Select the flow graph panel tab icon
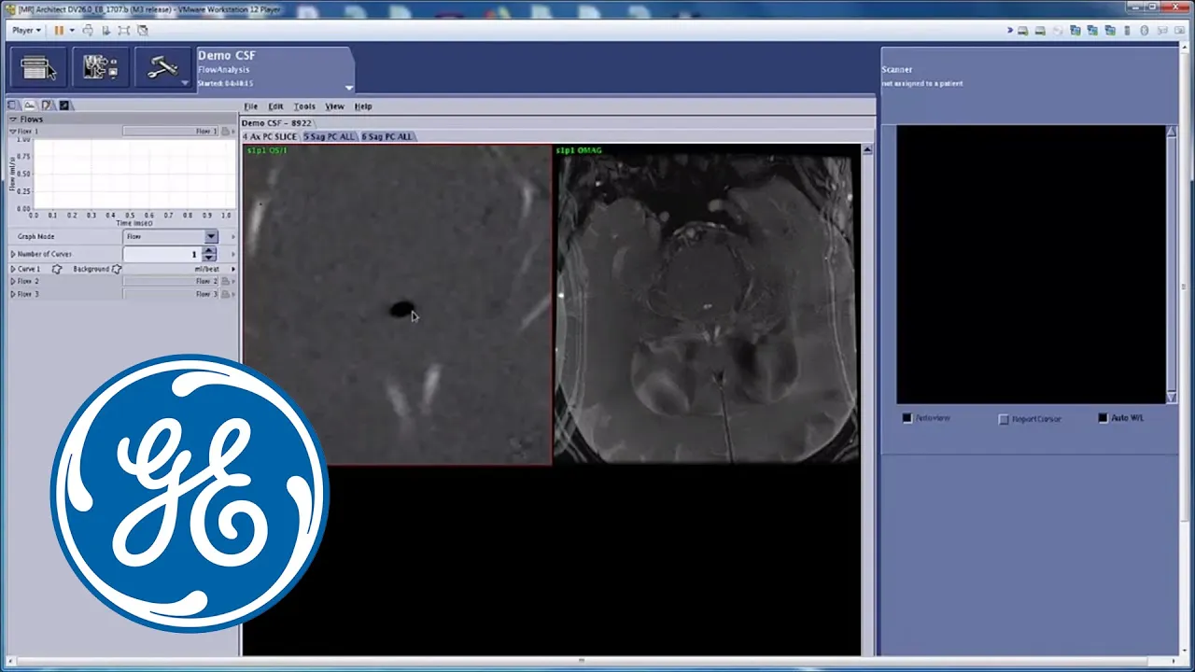Image resolution: width=1195 pixels, height=672 pixels. pyautogui.click(x=30, y=105)
